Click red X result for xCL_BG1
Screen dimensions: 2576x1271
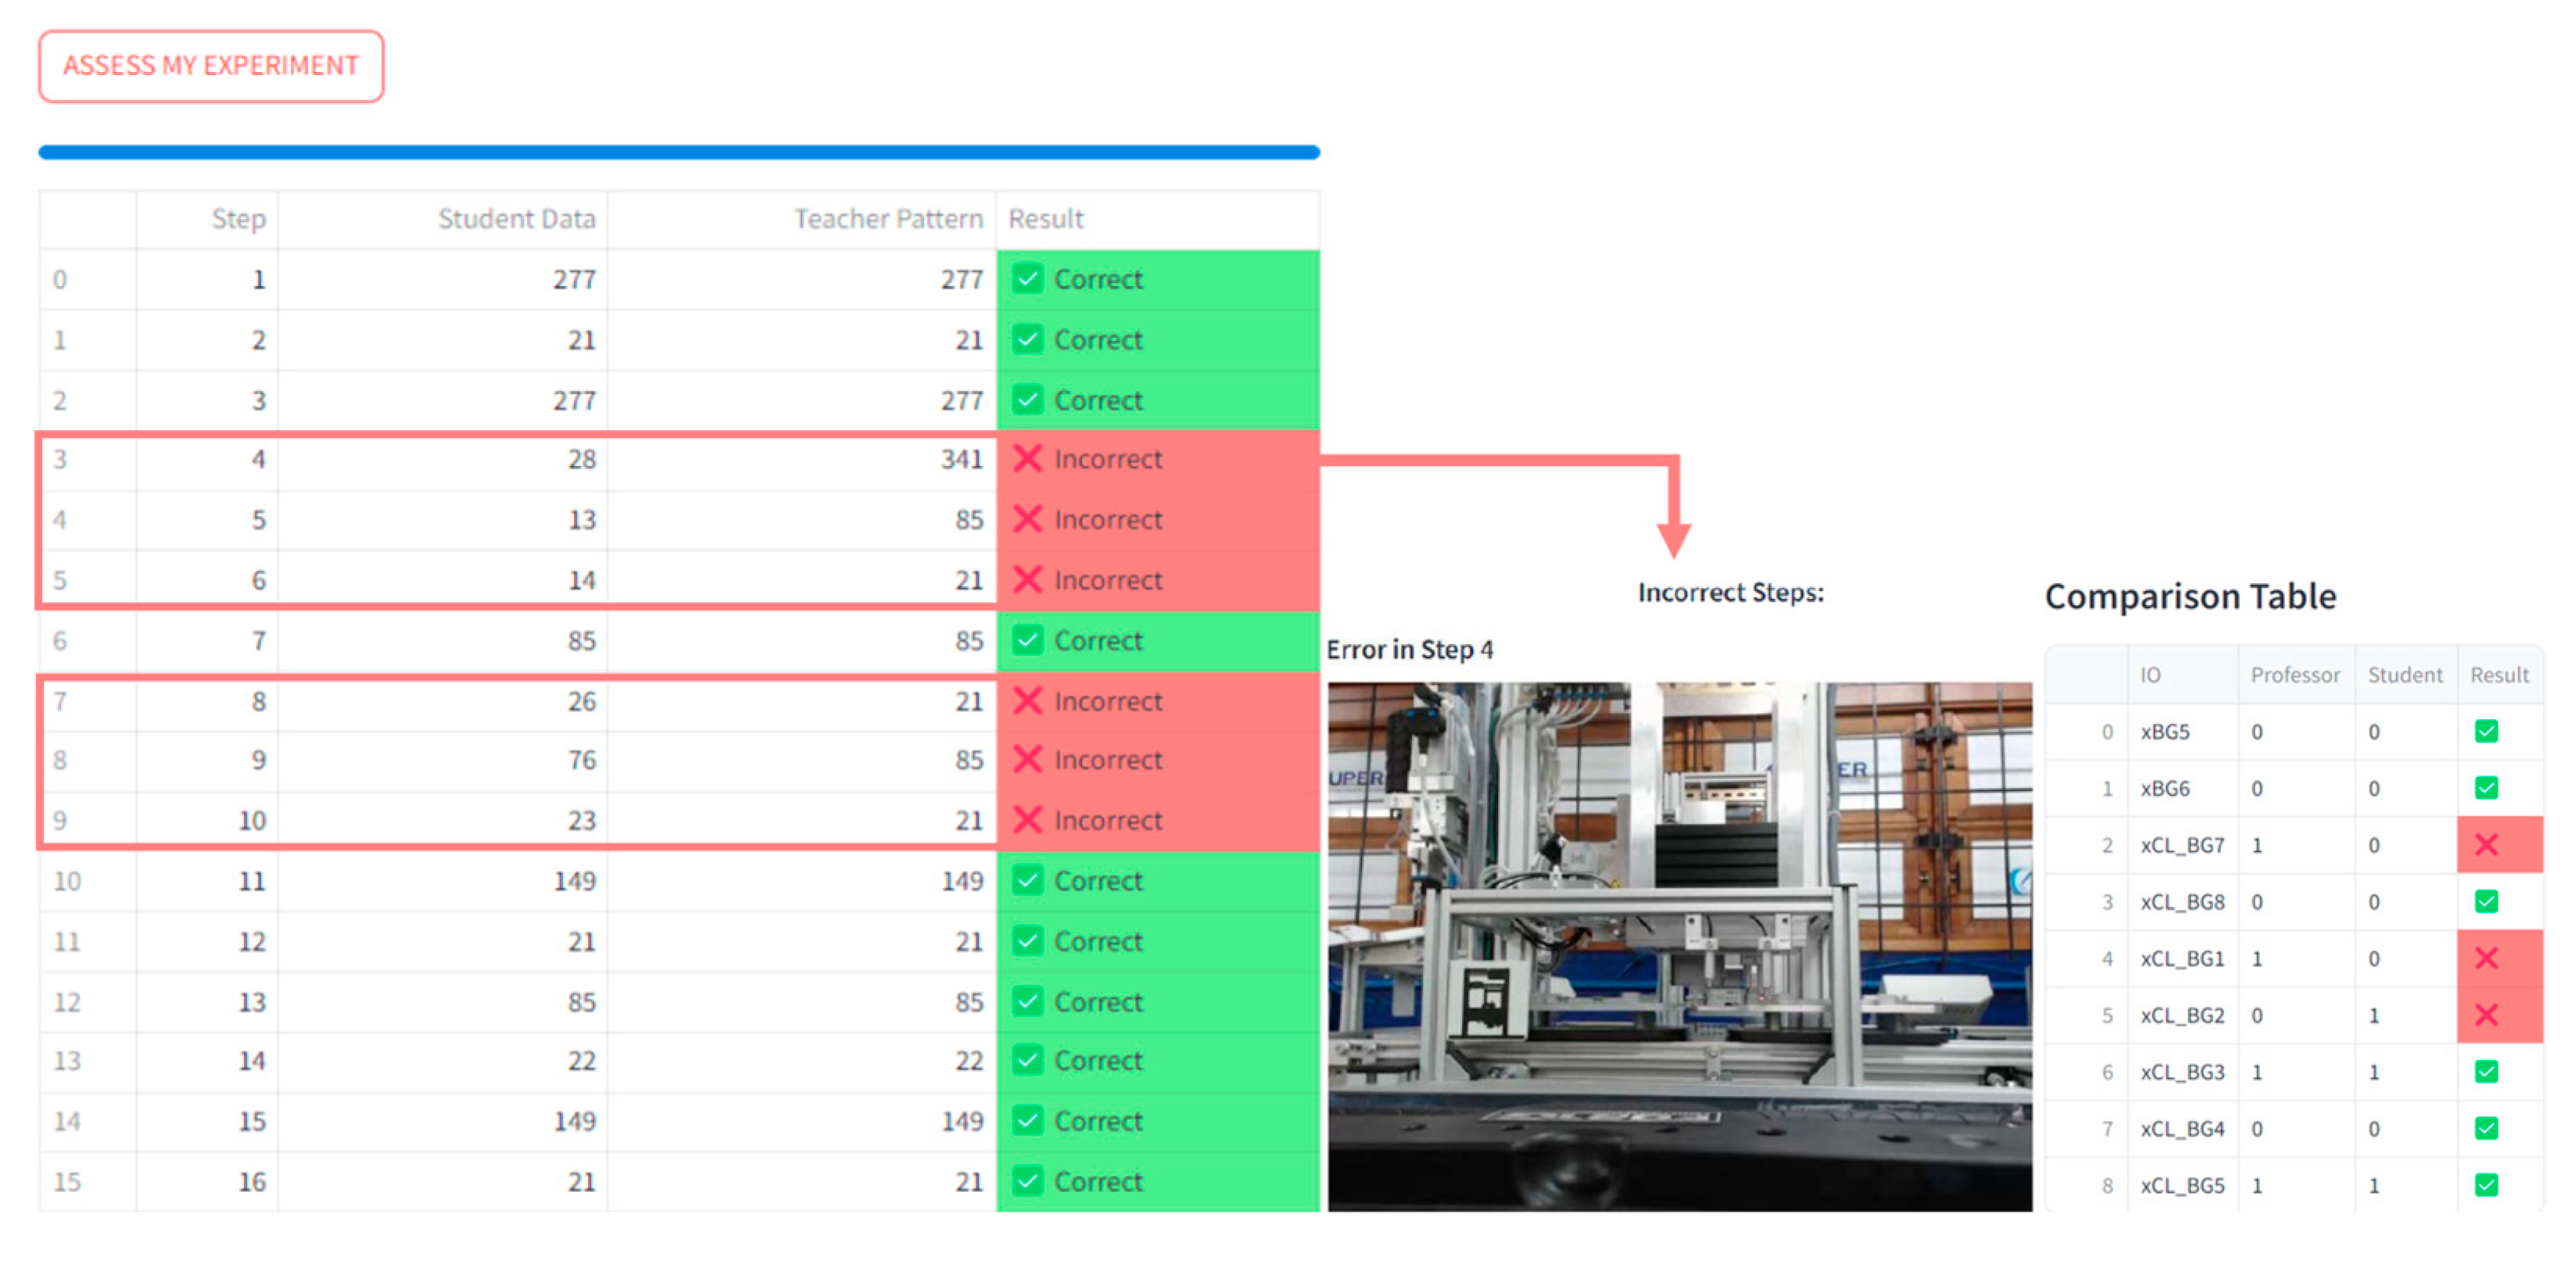click(x=2486, y=958)
